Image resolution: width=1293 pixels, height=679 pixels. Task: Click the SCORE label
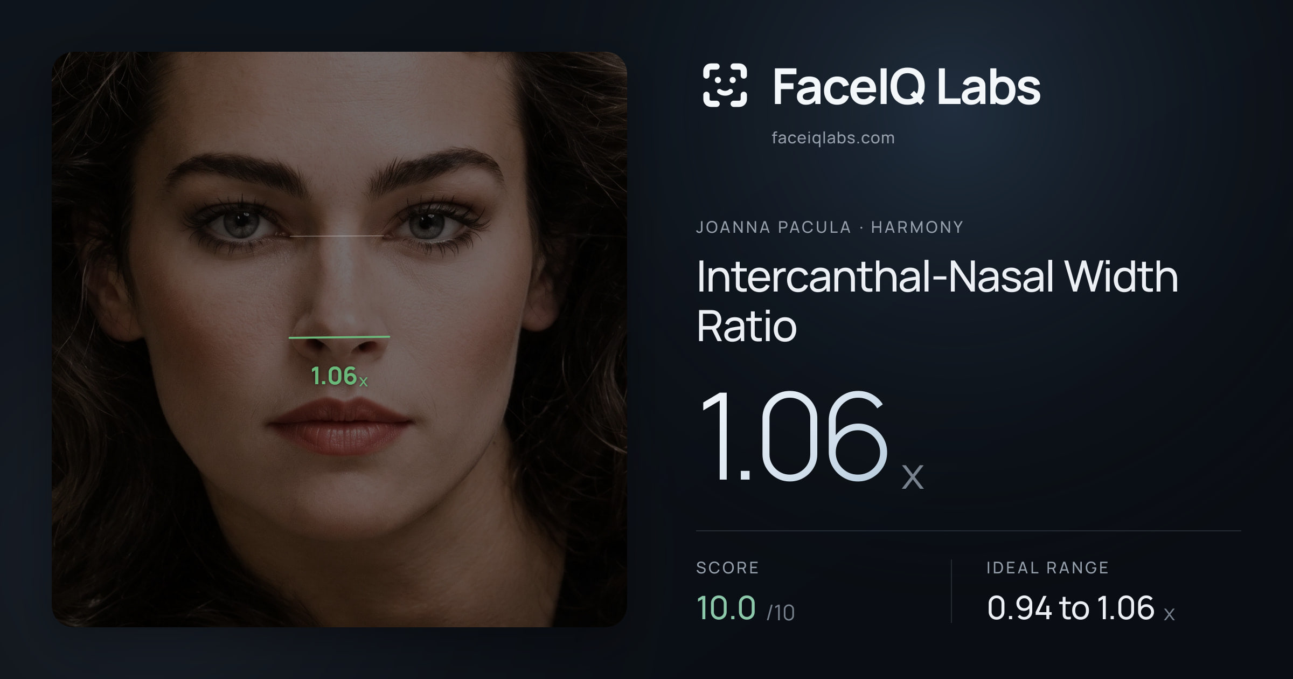(x=727, y=567)
